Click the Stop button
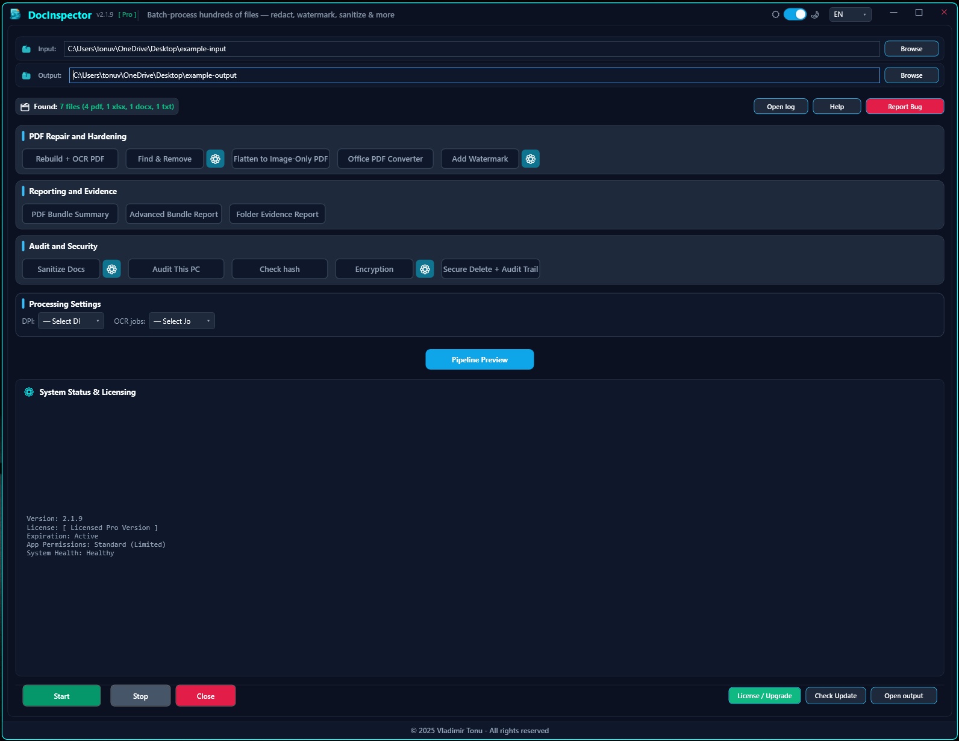Viewport: 959px width, 741px height. coord(140,696)
